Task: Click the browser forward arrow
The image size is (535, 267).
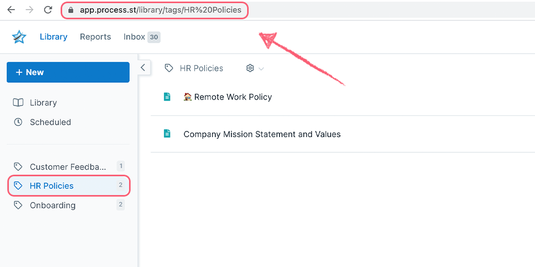Action: [x=30, y=10]
